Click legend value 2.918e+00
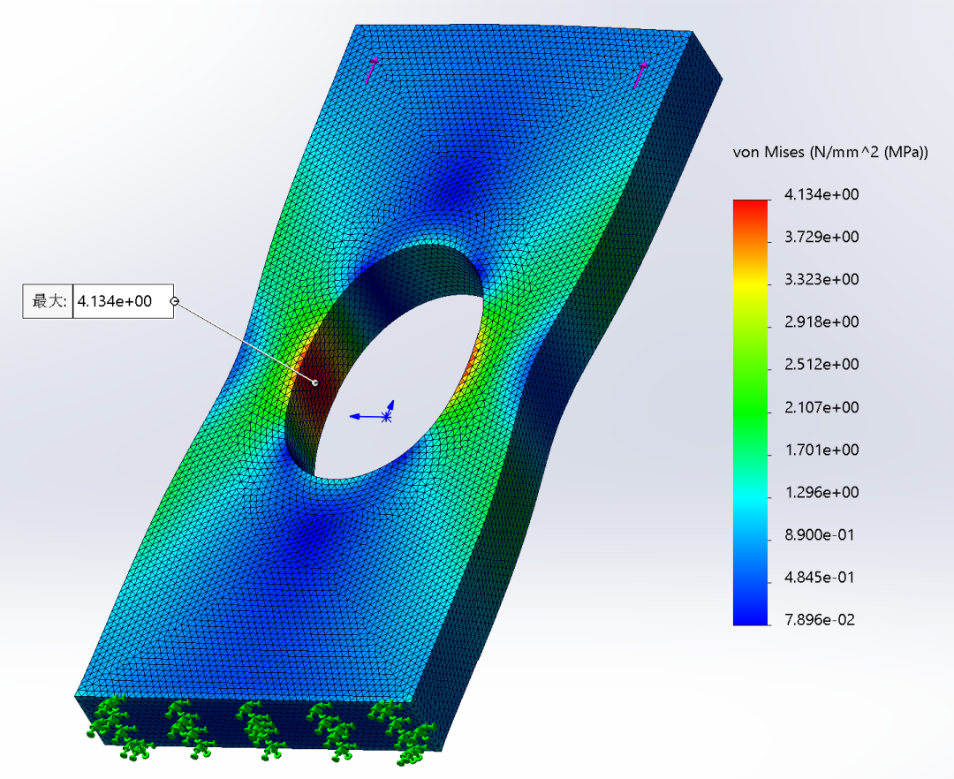The width and height of the screenshot is (954, 779). coord(821,321)
